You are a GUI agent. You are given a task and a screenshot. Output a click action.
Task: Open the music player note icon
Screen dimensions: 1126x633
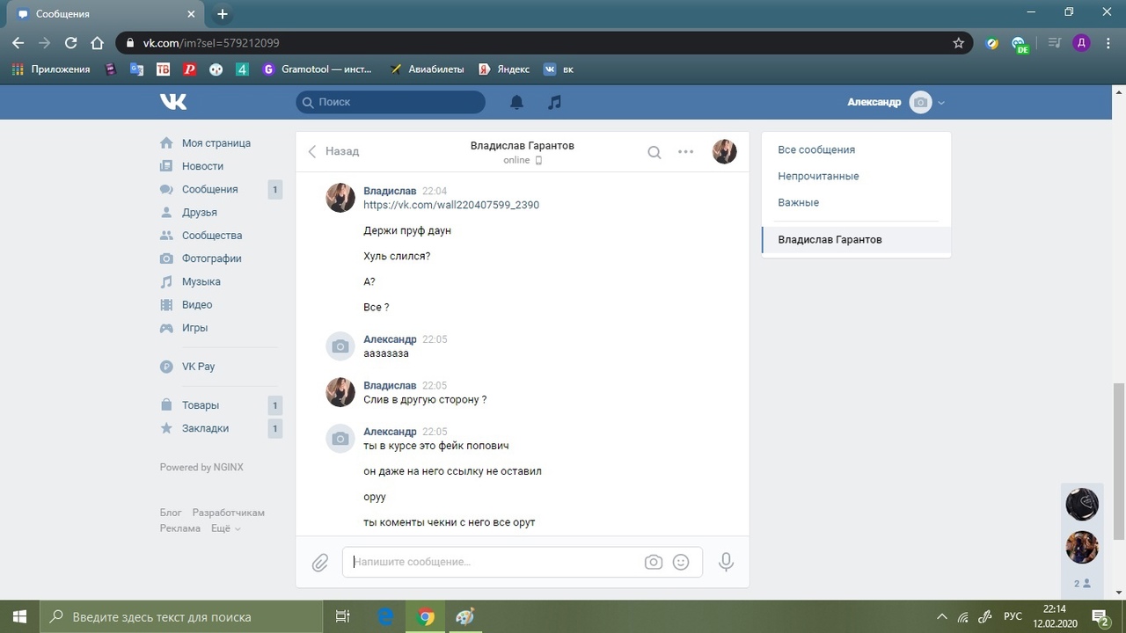(x=554, y=102)
